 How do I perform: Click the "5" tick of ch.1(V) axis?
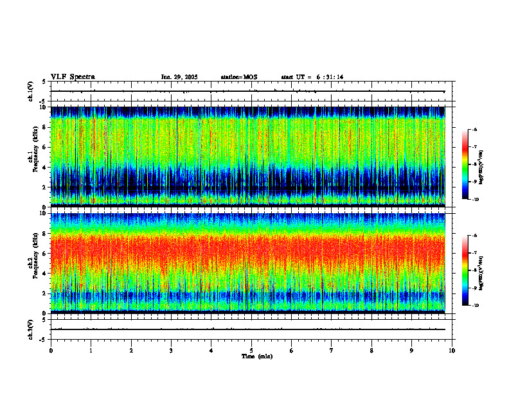click(x=44, y=82)
